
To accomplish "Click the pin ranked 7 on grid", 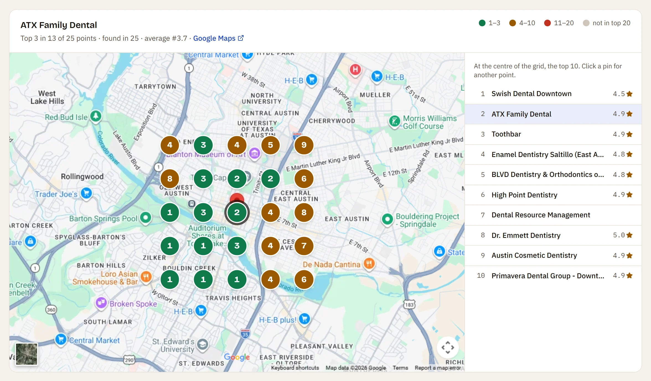I will pos(304,246).
